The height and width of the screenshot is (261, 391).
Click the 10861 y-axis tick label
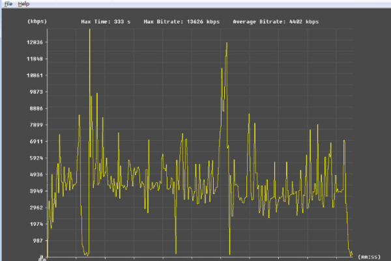pyautogui.click(x=35, y=76)
